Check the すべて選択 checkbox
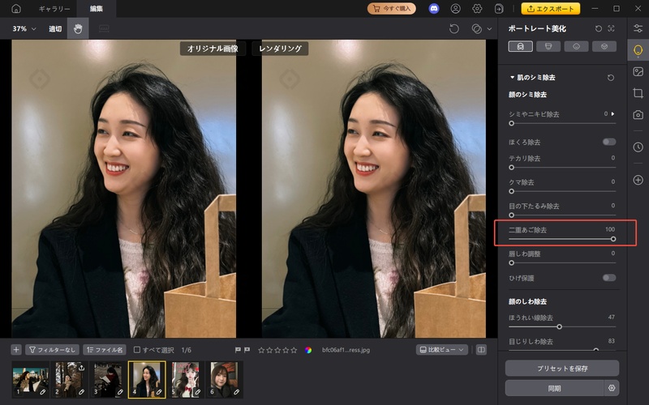This screenshot has width=649, height=405. (137, 350)
